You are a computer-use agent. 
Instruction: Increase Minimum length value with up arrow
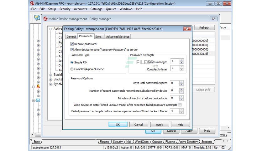pyautogui.click(x=182, y=60)
